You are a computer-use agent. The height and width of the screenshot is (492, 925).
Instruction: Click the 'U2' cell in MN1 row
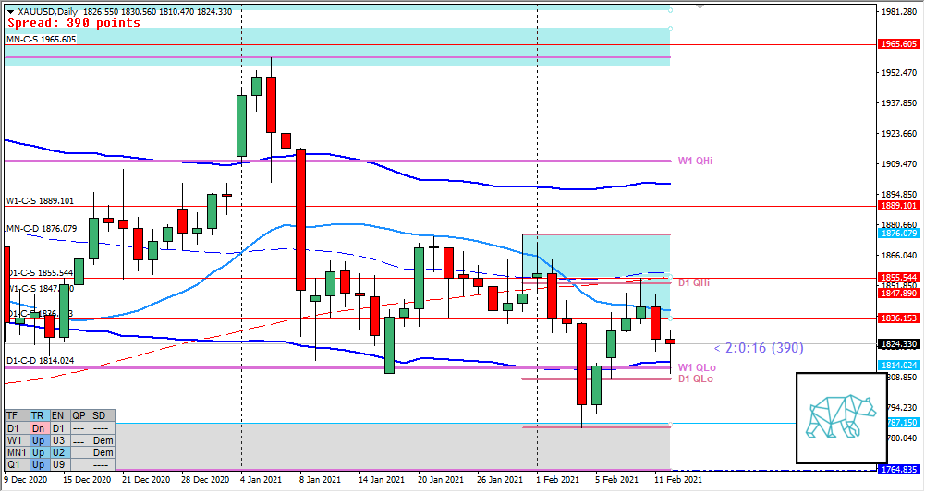pyautogui.click(x=58, y=453)
